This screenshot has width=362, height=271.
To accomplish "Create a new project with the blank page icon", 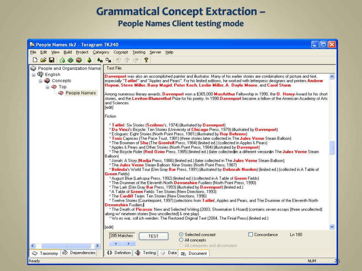I will [35, 60].
